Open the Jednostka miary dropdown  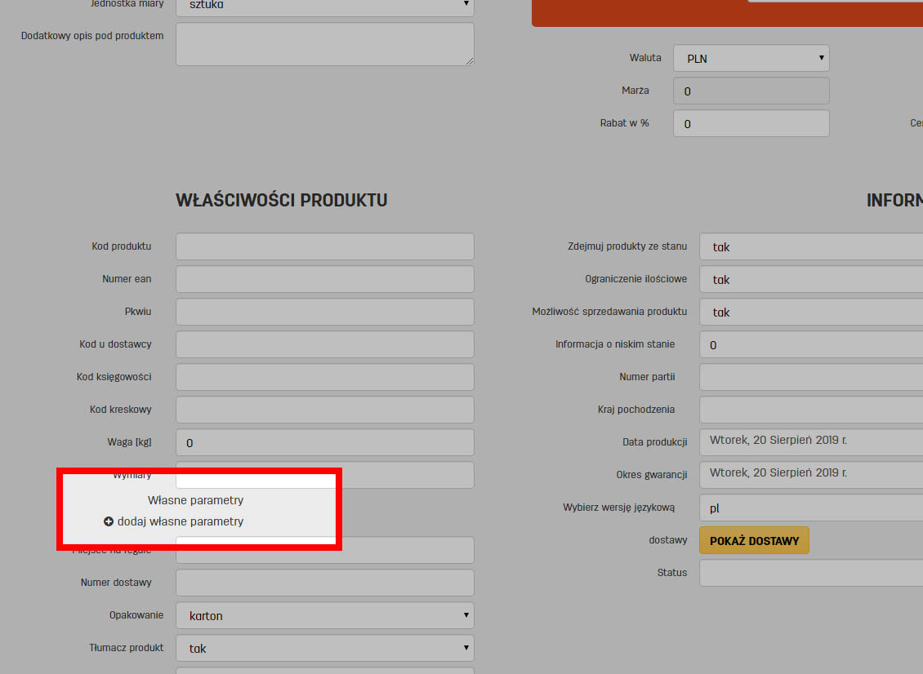point(324,7)
